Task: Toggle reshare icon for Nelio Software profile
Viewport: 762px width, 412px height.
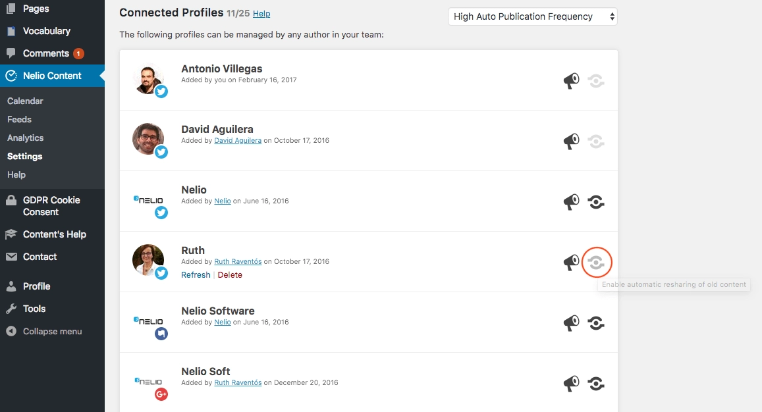Action: point(596,323)
